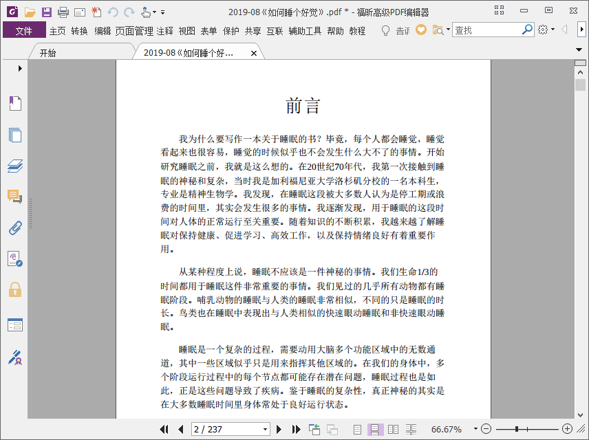Open the digital signatures panel
589x440 pixels.
coord(15,259)
